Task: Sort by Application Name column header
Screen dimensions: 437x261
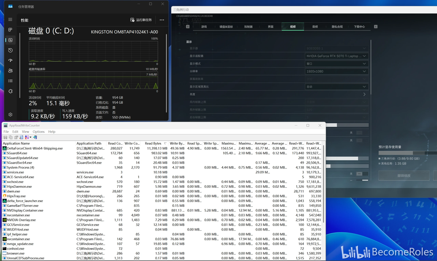Action: [x=39, y=143]
